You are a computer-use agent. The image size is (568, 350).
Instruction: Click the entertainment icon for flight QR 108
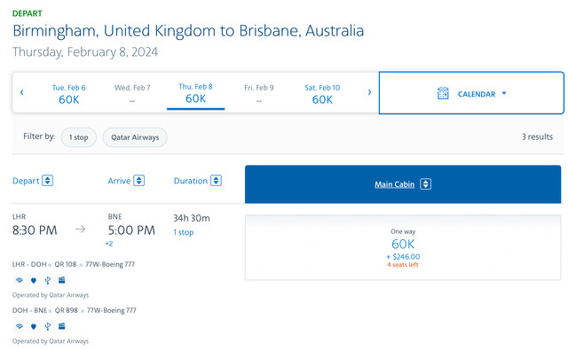coord(62,280)
